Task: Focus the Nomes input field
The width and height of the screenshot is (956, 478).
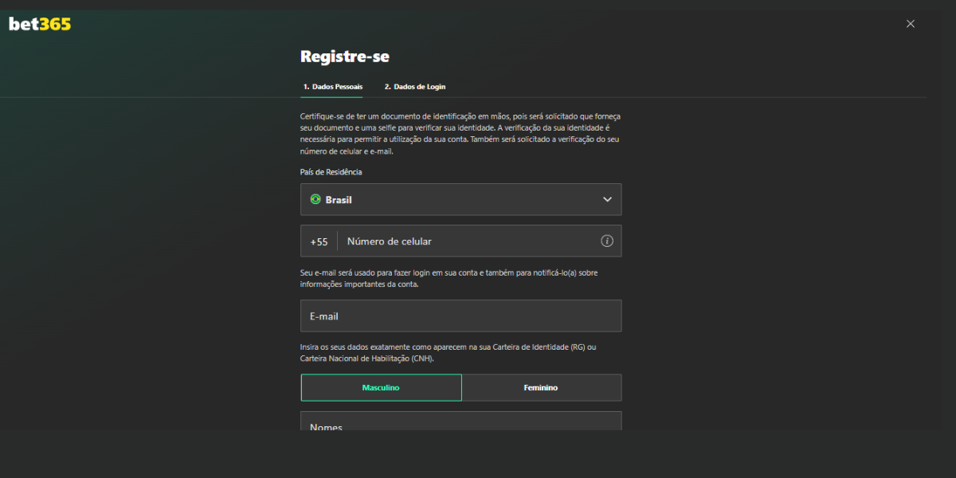Action: [x=460, y=422]
